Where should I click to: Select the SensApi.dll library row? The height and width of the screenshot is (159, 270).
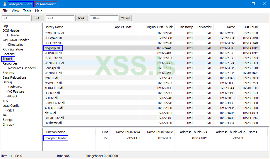point(151,68)
